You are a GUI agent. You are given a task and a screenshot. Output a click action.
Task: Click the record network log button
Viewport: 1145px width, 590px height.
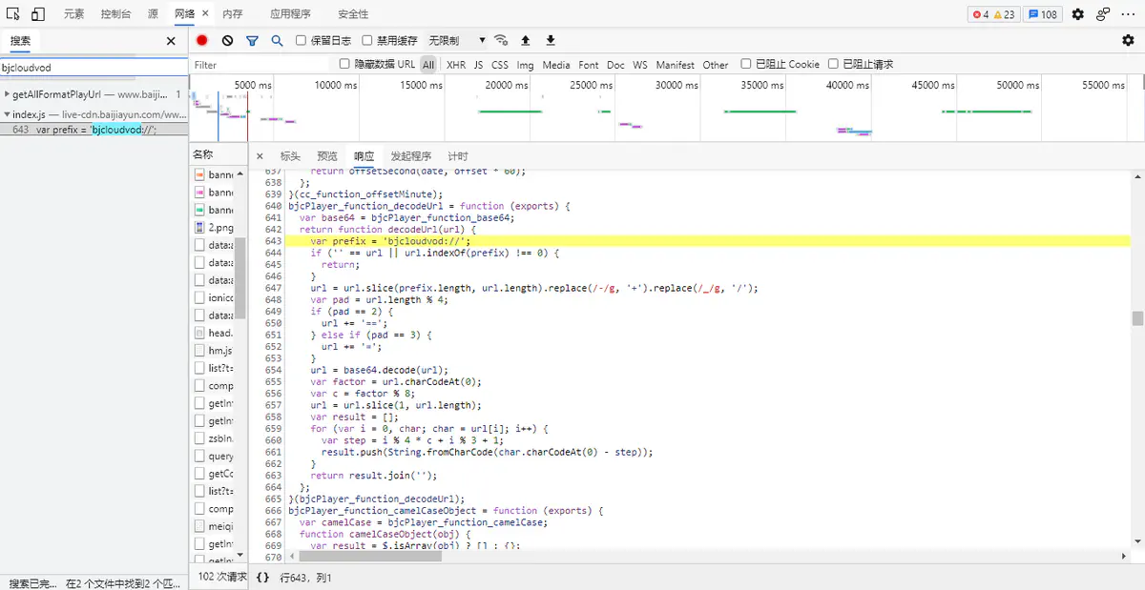(202, 41)
